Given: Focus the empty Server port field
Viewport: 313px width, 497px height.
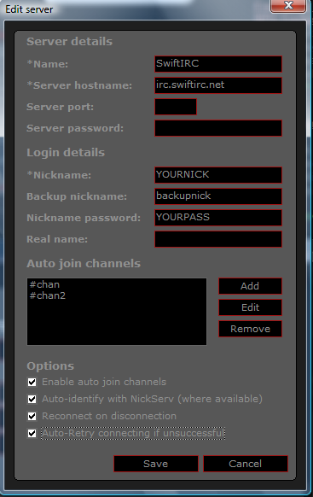Looking at the screenshot, I should pos(176,107).
